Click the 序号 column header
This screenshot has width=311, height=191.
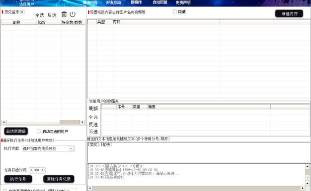(x=124, y=107)
